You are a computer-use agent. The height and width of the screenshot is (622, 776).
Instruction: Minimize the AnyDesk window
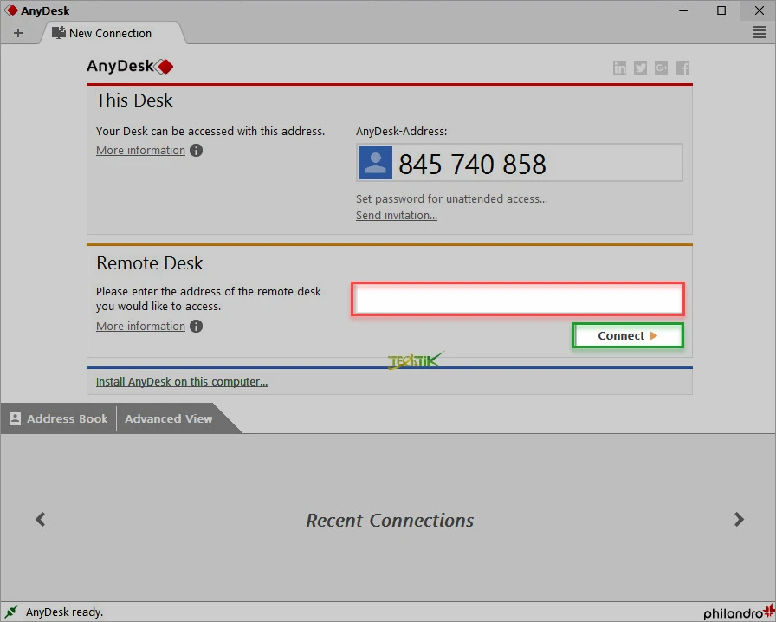[683, 10]
